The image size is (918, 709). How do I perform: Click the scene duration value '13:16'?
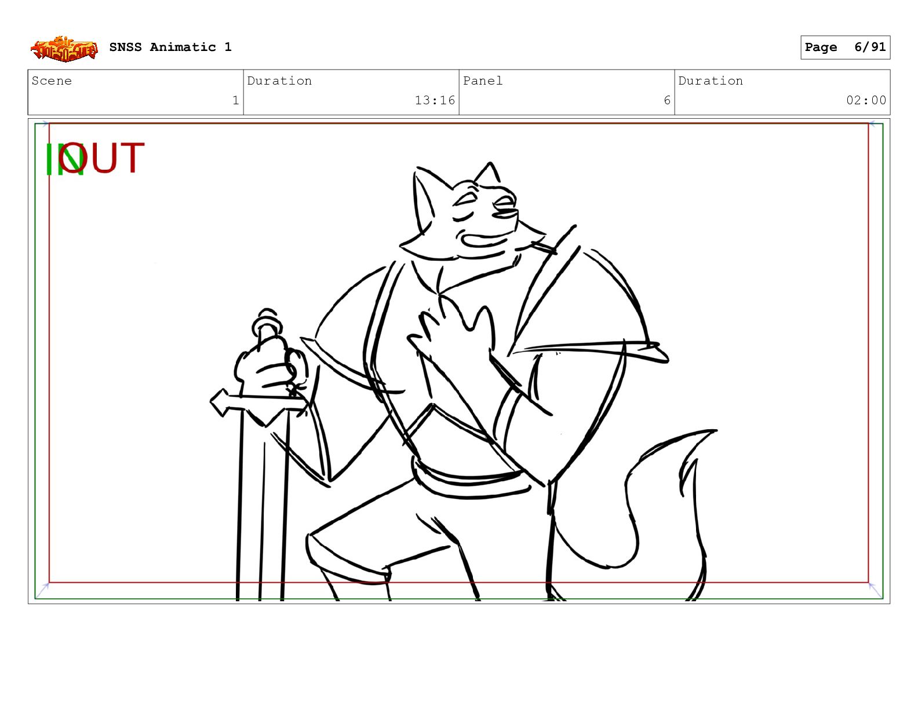(x=435, y=100)
